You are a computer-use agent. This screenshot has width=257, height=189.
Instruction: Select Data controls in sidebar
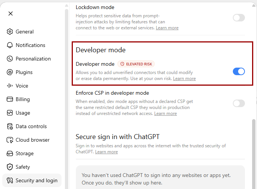click(x=32, y=126)
